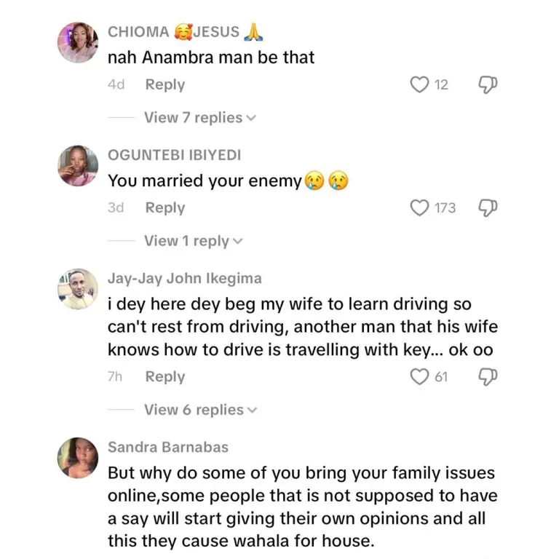Screen dimensions: 559x559
Task: Reply to OGUNTEBI IBIYEDI's comment
Action: click(x=164, y=207)
